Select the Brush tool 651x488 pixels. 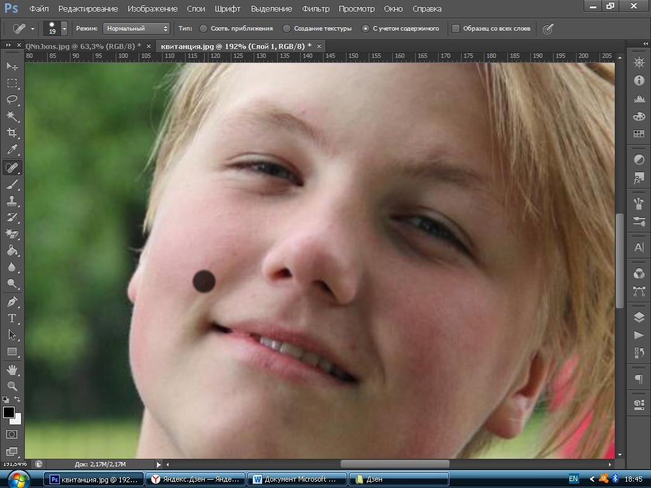coord(11,184)
